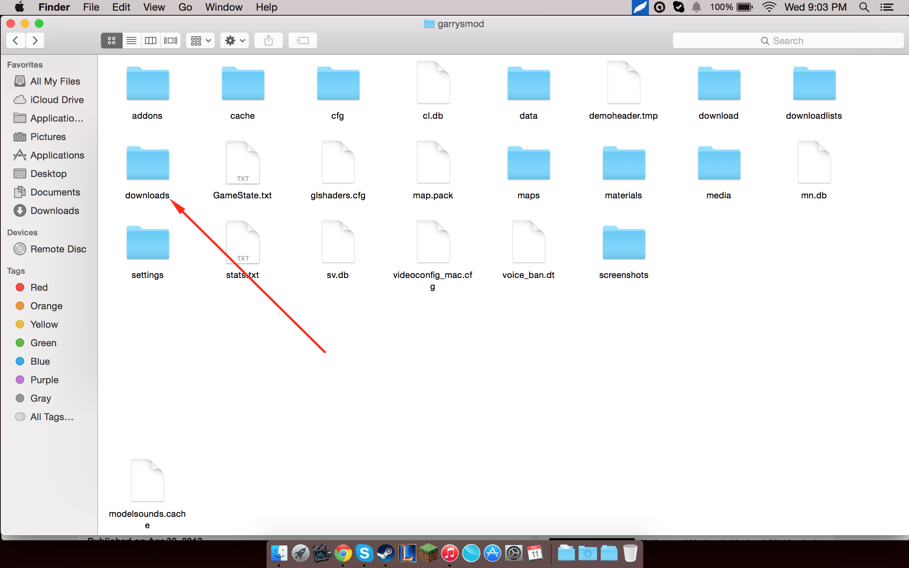Go forward in folder history

[x=35, y=41]
